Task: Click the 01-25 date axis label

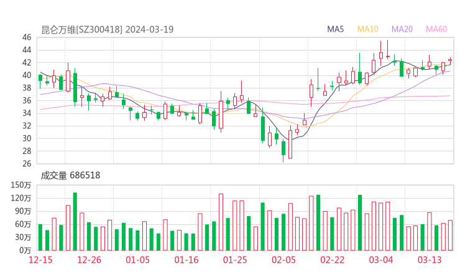Action: click(235, 260)
